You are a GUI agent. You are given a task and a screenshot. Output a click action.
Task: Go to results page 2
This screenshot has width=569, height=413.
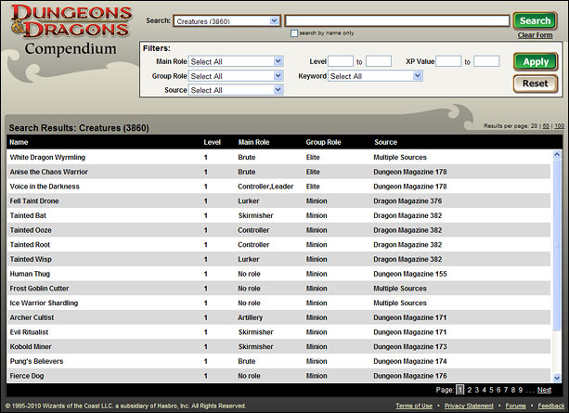[470, 390]
